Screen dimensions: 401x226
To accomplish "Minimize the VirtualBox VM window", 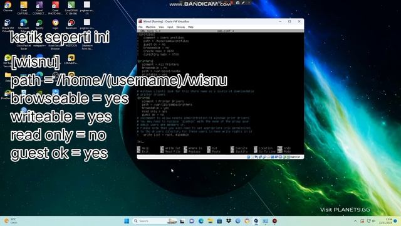I will point(280,21).
